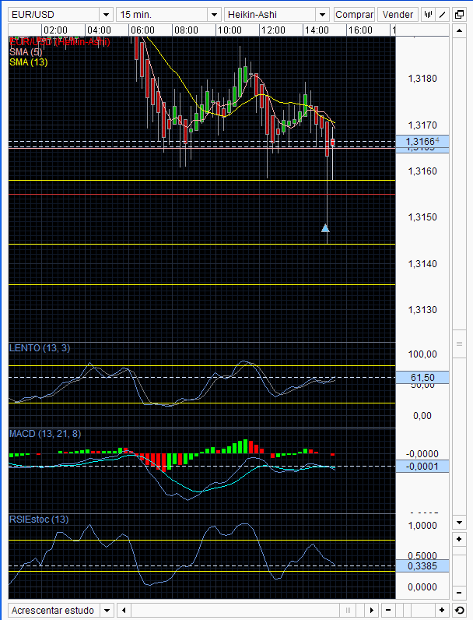Click the vertical zoom plus button
The width and height of the screenshot is (473, 620).
click(459, 539)
